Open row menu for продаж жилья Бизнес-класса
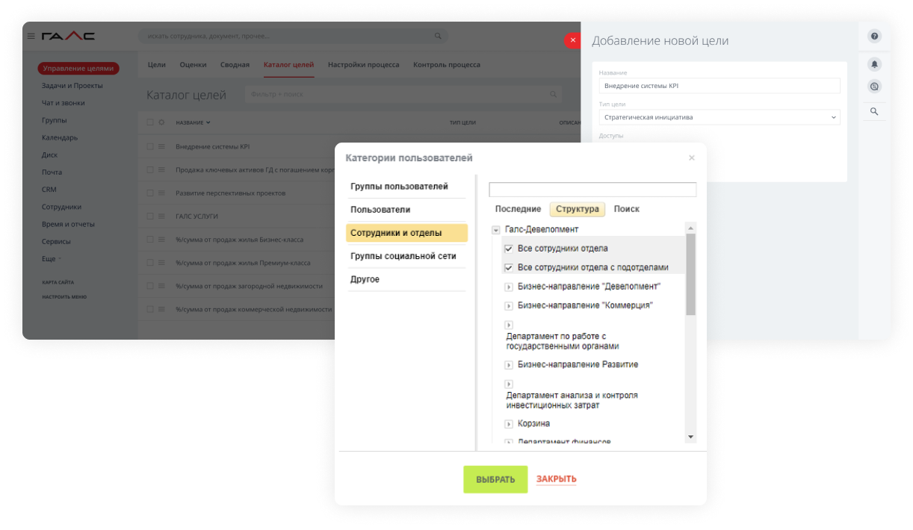Screen dimensions: 913x530 pyautogui.click(x=161, y=239)
